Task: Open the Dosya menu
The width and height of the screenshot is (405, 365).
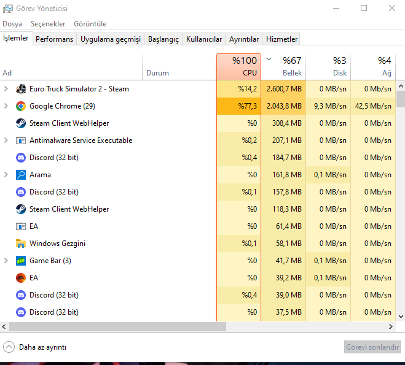Action: coord(12,24)
